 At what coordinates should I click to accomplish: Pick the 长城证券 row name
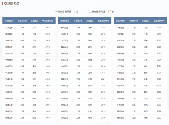coord(65,34)
